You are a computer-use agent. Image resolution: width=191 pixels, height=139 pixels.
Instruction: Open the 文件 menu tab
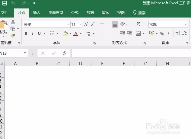pos(5,13)
